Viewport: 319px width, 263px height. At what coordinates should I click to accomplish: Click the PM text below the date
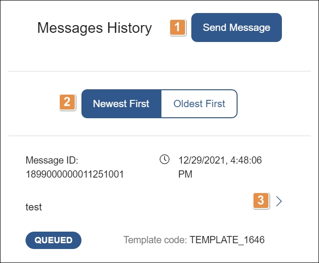click(185, 174)
